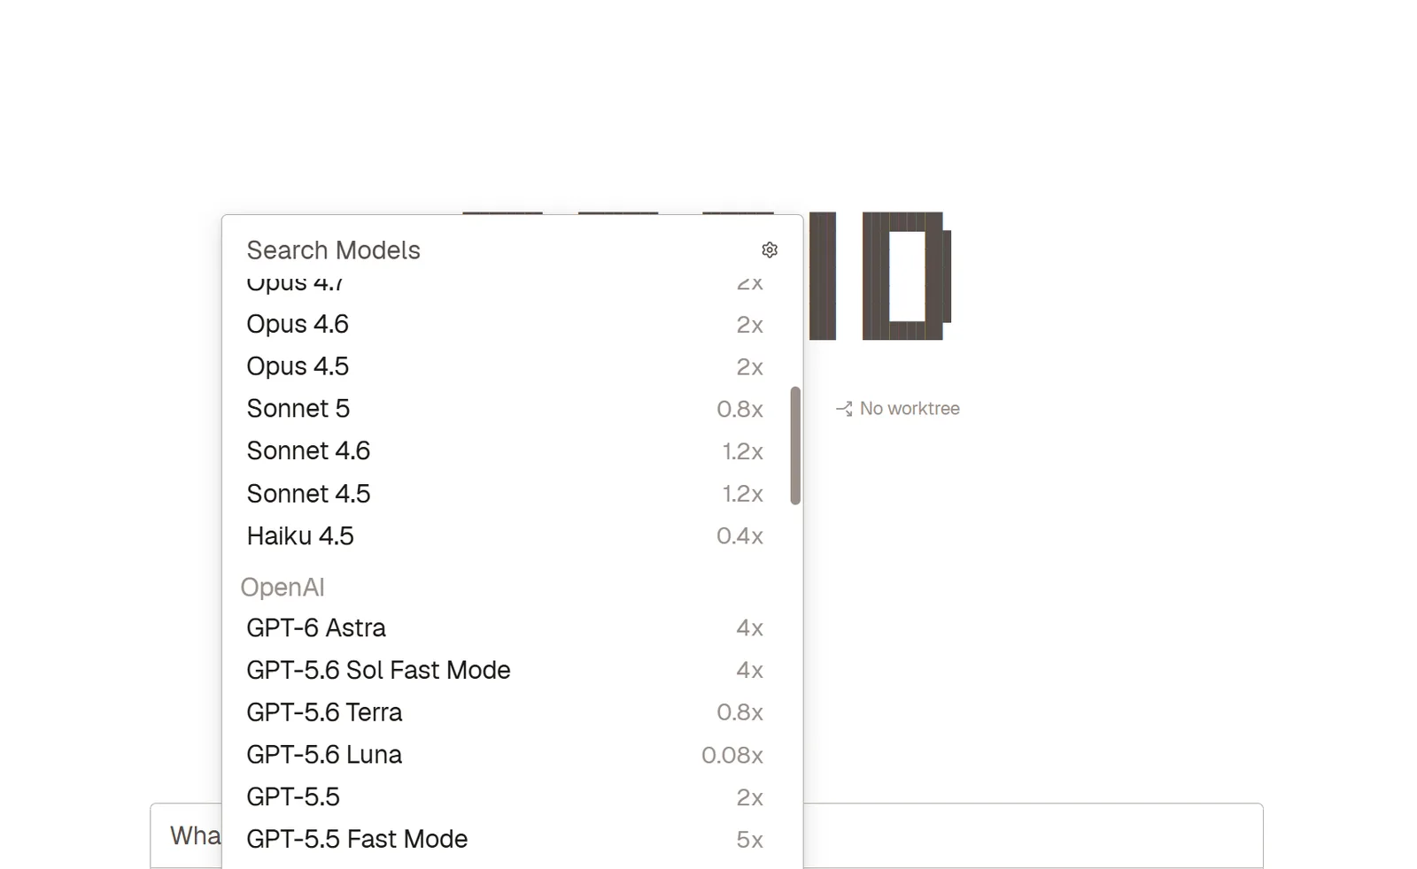This screenshot has height=869, width=1417.
Task: Click the 0.4x multiplier for Haiku 4.5
Action: point(739,536)
